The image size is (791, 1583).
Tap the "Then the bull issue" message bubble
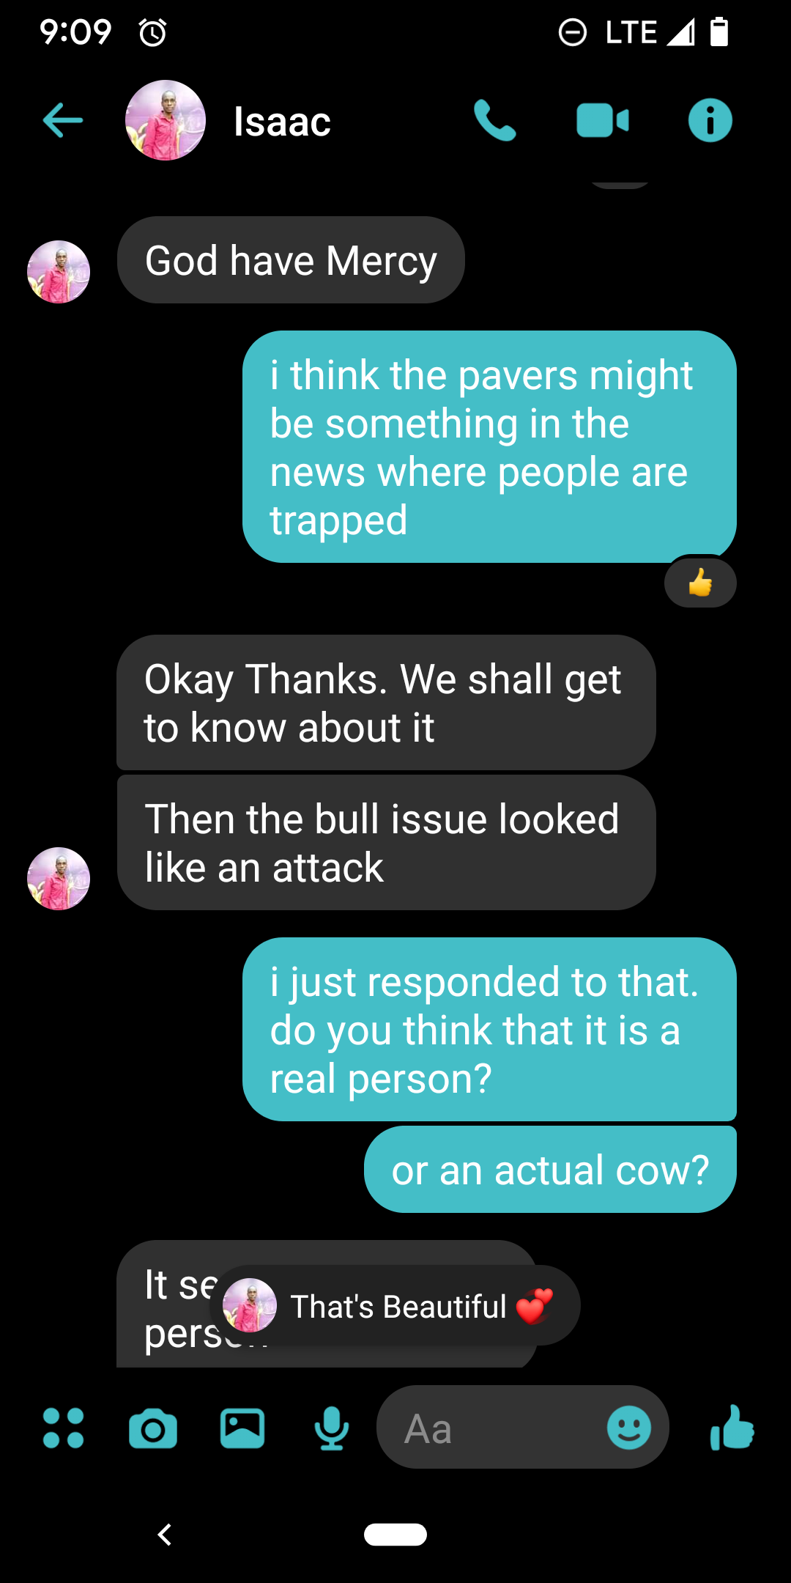click(x=386, y=843)
